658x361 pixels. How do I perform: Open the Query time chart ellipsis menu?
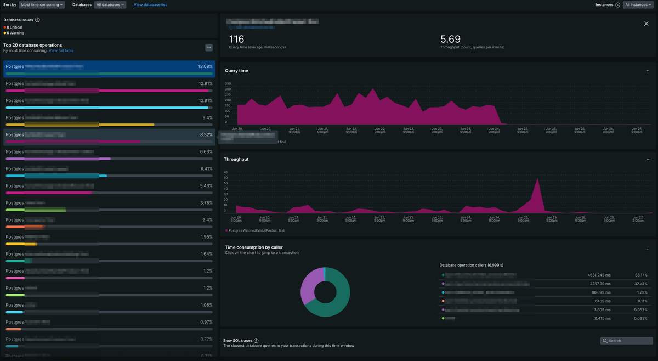tap(647, 71)
